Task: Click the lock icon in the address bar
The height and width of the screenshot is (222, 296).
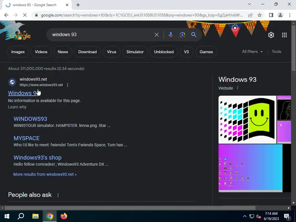Action: (36, 15)
